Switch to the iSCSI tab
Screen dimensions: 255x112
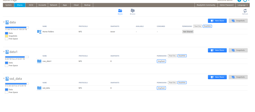pyautogui.click(x=31, y=5)
